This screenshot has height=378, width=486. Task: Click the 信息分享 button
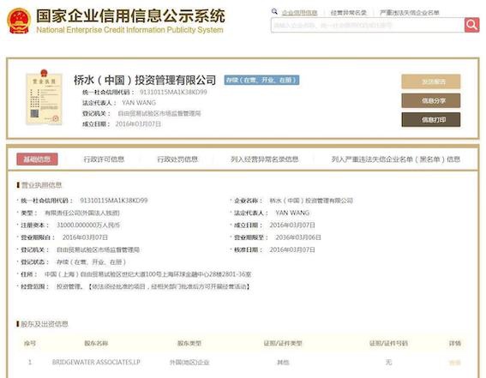point(431,100)
